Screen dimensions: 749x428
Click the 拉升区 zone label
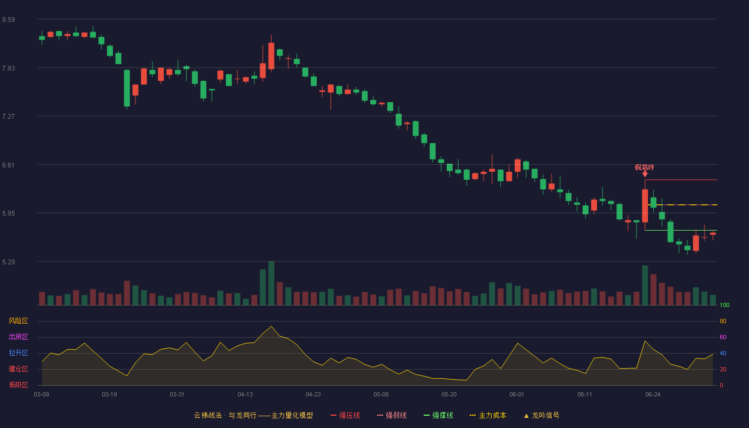point(18,353)
